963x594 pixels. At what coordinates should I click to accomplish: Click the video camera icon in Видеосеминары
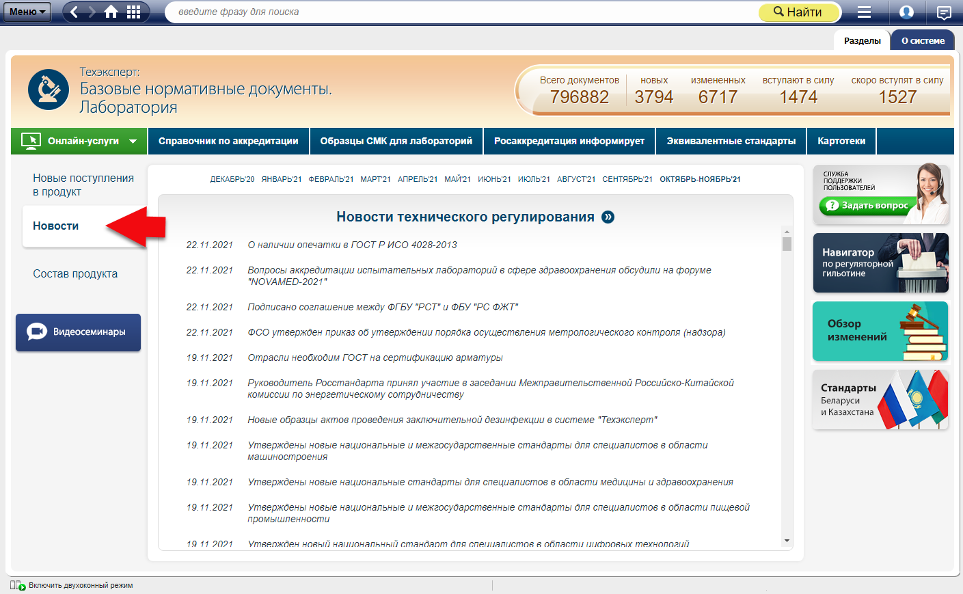point(36,332)
